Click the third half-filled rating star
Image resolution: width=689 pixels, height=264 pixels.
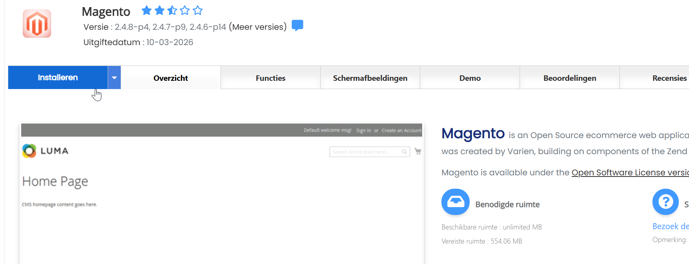pyautogui.click(x=172, y=10)
